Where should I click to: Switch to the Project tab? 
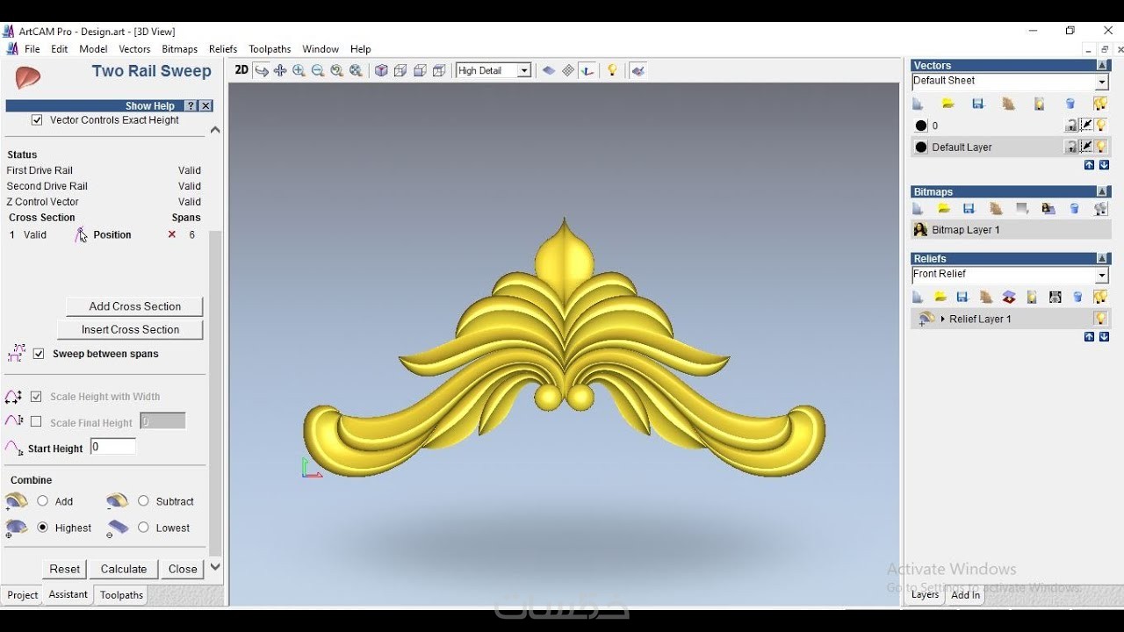[x=23, y=595]
